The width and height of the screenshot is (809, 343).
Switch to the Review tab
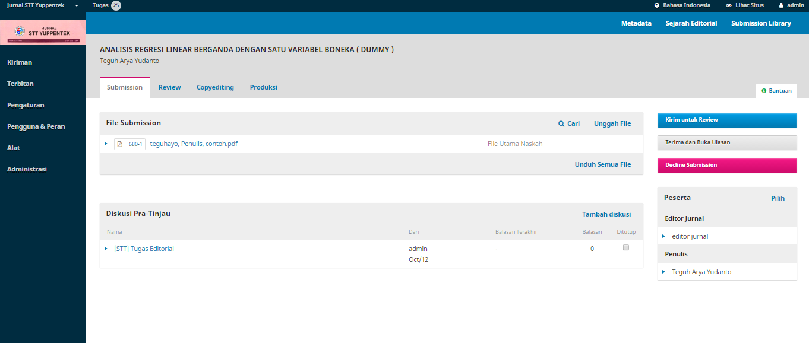tap(169, 87)
